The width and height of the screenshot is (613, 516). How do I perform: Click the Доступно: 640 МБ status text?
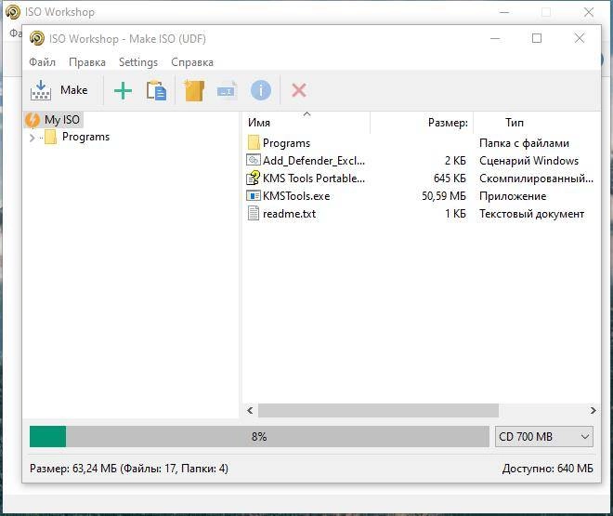click(547, 469)
